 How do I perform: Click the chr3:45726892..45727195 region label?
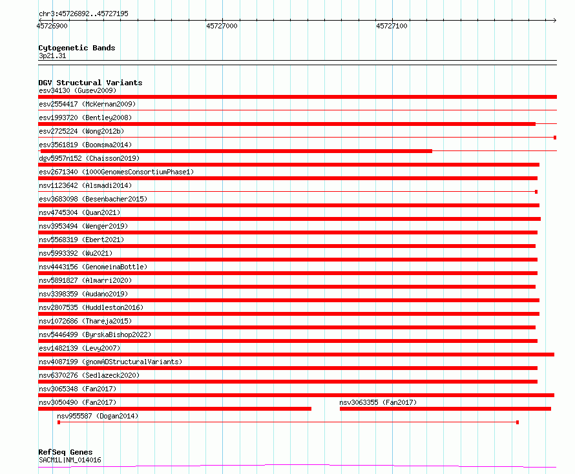[x=83, y=14]
